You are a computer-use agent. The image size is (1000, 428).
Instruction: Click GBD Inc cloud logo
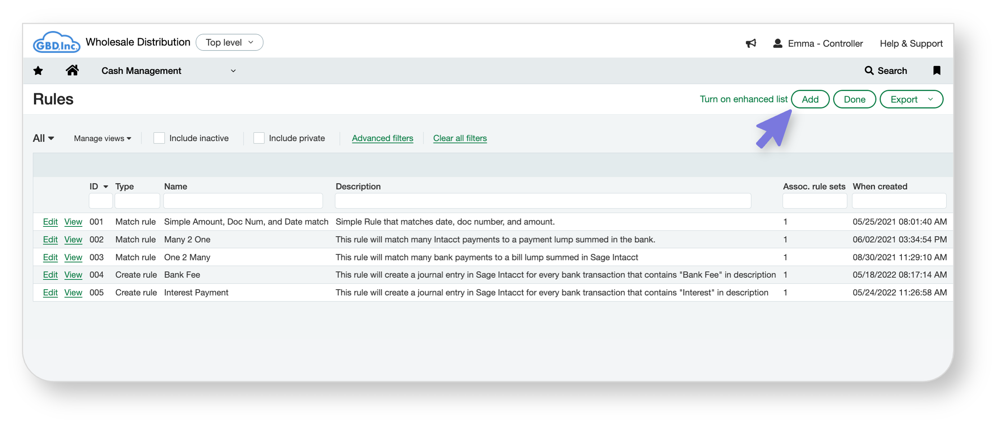coord(57,43)
